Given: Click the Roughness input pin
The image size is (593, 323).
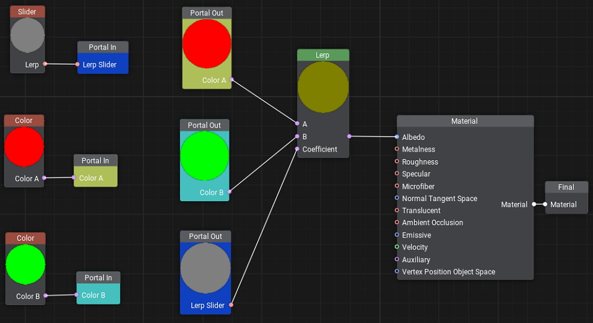Looking at the screenshot, I should [397, 161].
